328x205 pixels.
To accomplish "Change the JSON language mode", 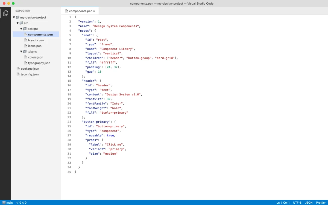I will click(309, 203).
